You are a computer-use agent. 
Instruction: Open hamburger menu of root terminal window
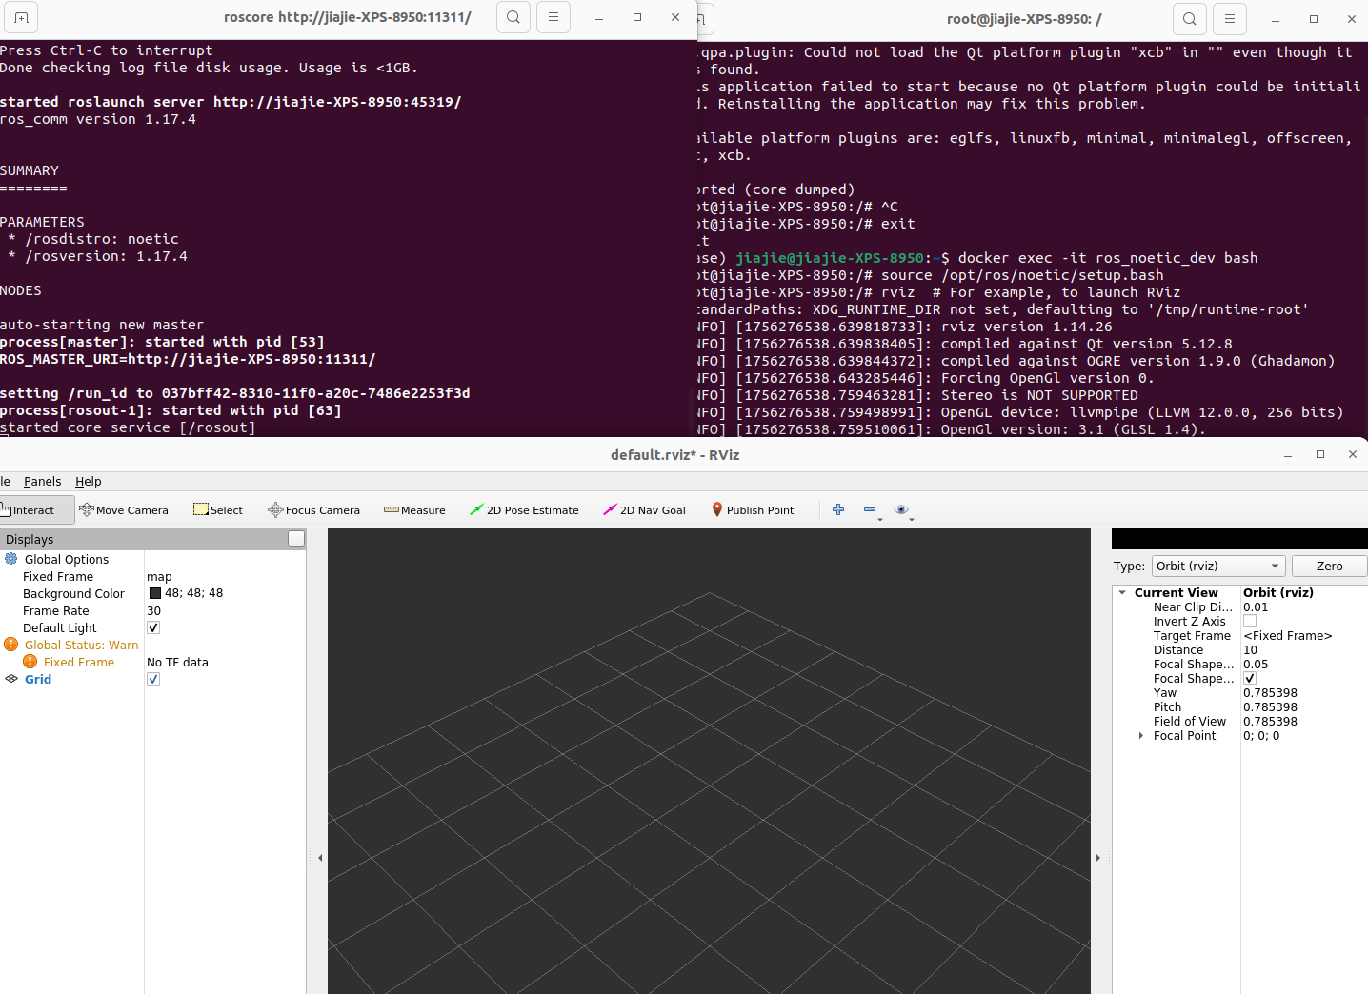coord(1230,18)
